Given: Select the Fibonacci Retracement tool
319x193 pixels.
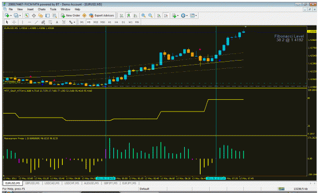Looking at the screenshot, I should pyautogui.click(x=50, y=22).
